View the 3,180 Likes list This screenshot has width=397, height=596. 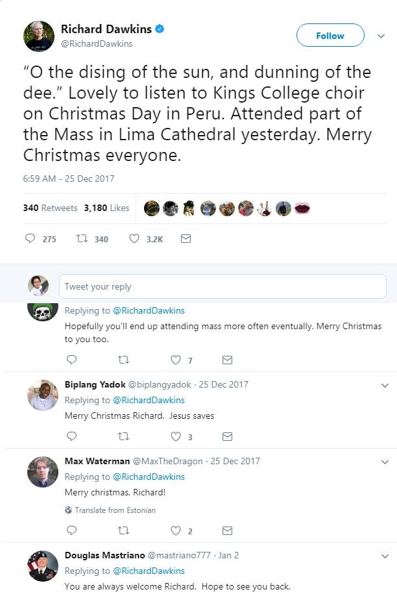pos(106,208)
